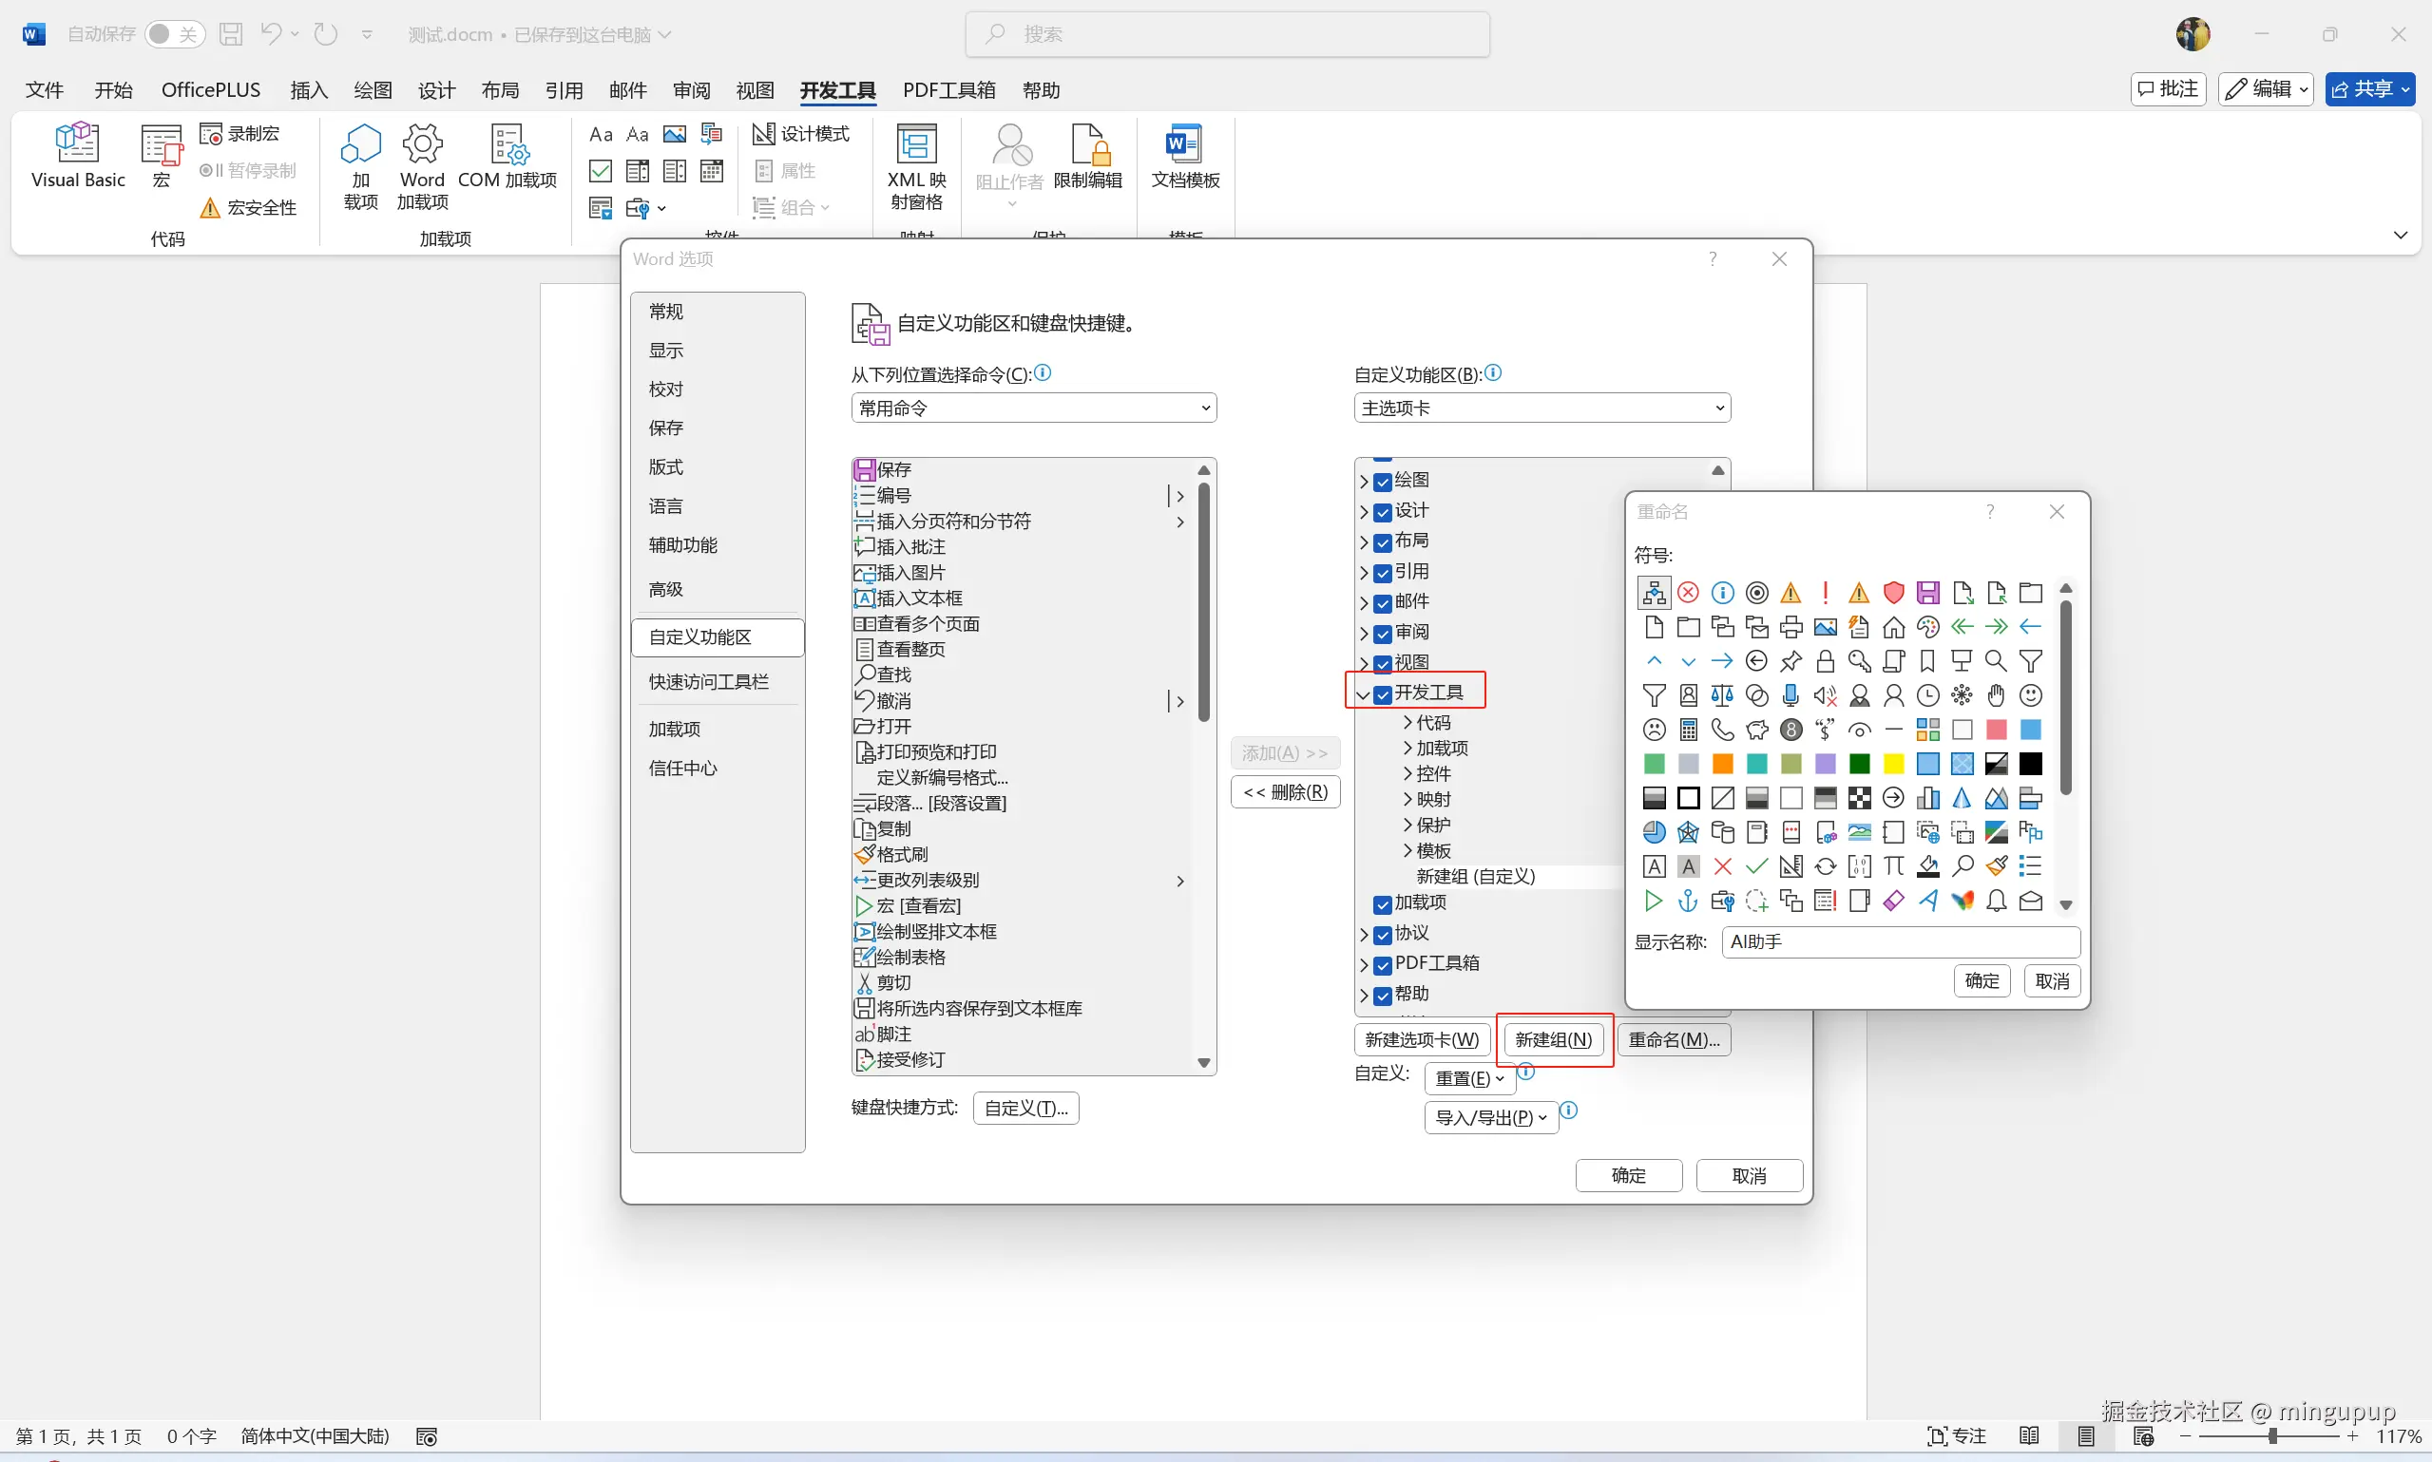Click the XML 映射窗格 icon

pos(915,143)
